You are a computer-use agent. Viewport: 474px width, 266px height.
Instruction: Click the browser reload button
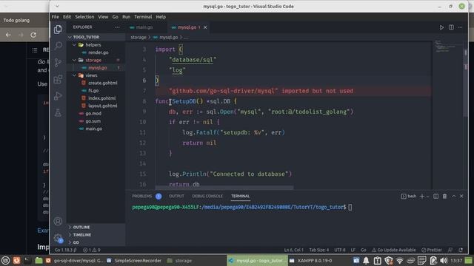pyautogui.click(x=33, y=35)
